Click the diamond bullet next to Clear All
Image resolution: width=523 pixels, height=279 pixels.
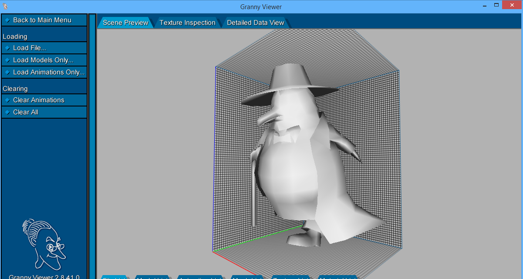click(x=7, y=112)
